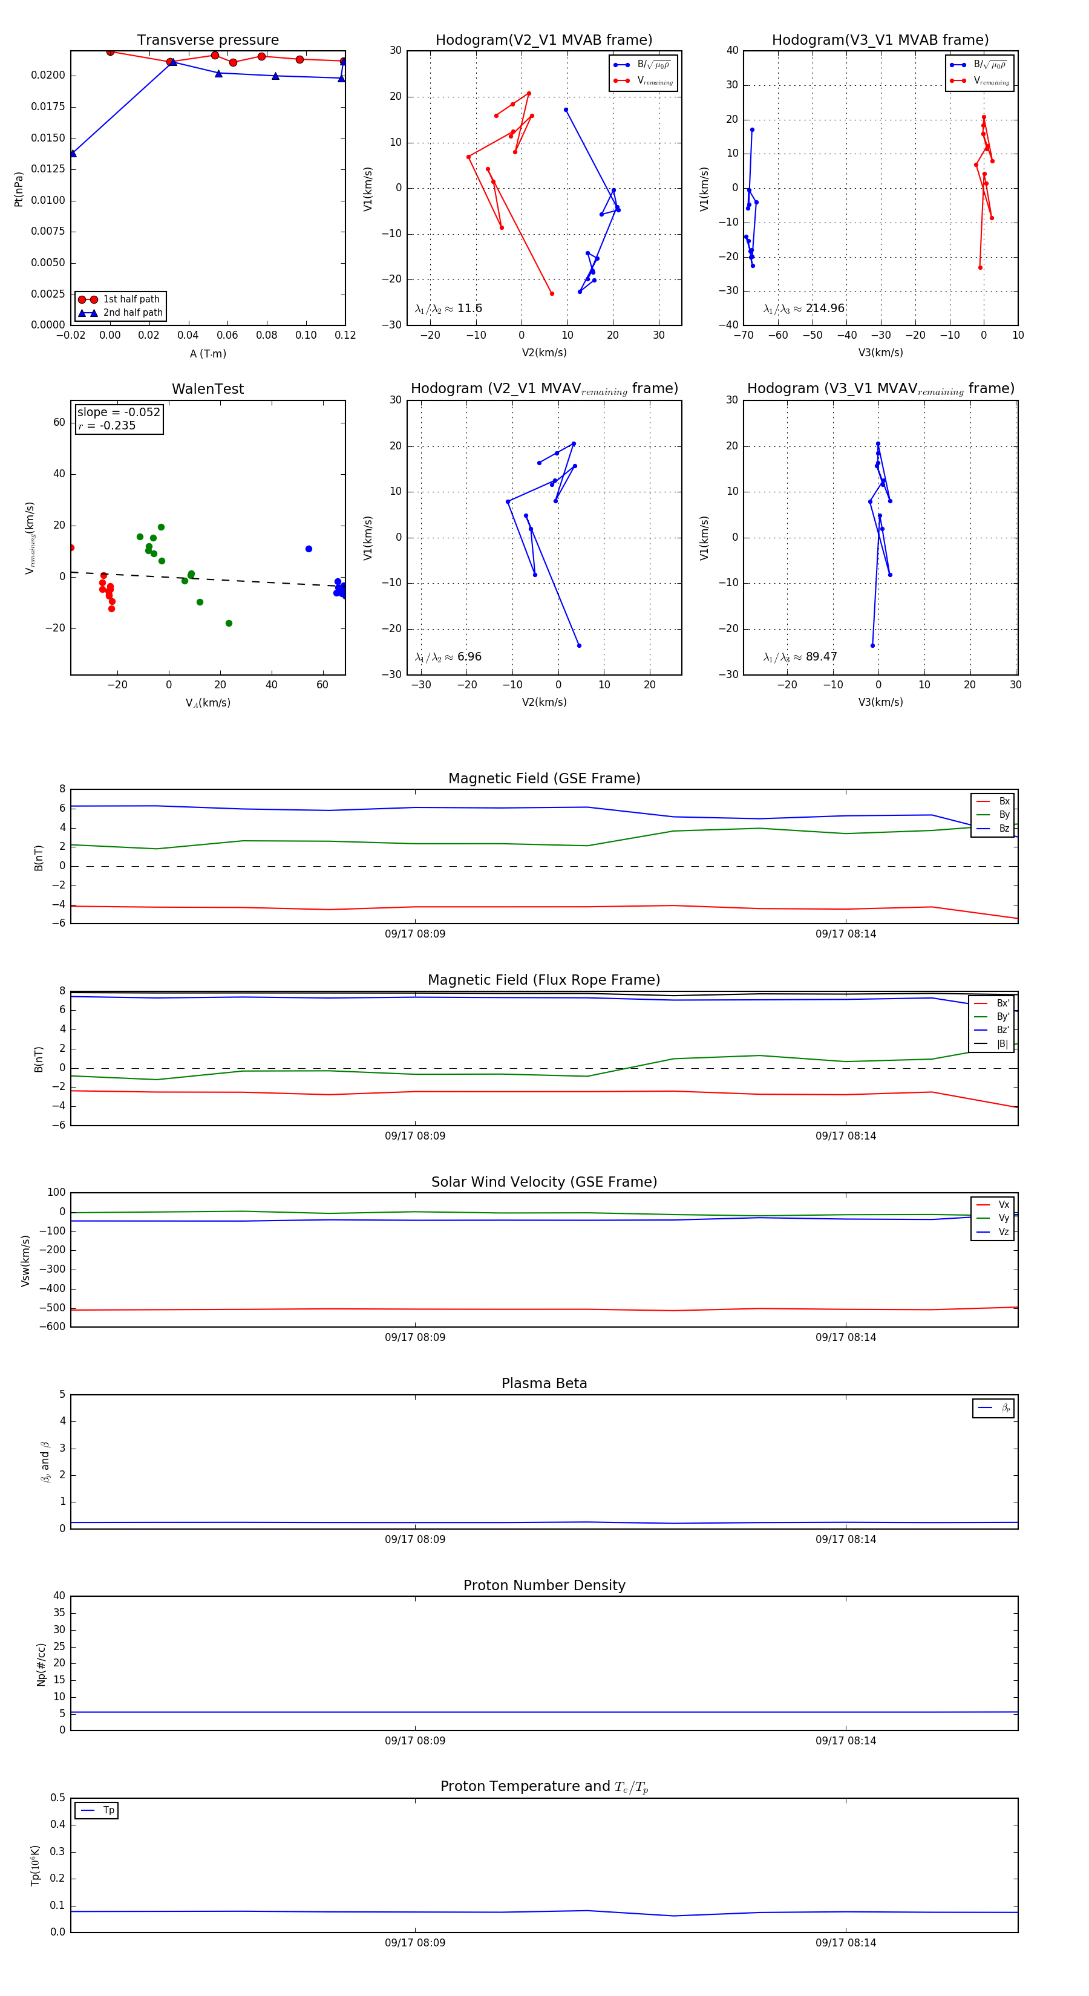The image size is (1089, 1996).
Task: Click the 'Transverse pressure' plot title
Action: (x=208, y=41)
